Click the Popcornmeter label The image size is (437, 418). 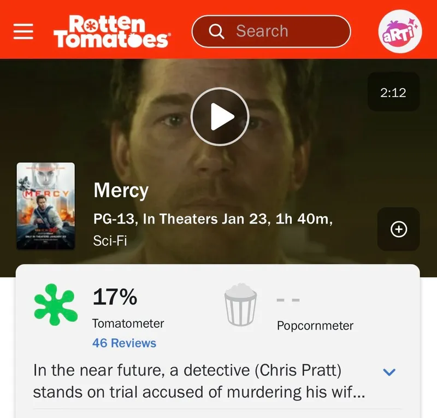[315, 326]
